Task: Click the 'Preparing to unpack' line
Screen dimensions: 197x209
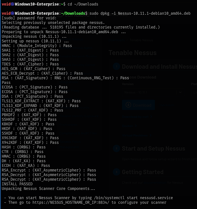Action: point(64,32)
